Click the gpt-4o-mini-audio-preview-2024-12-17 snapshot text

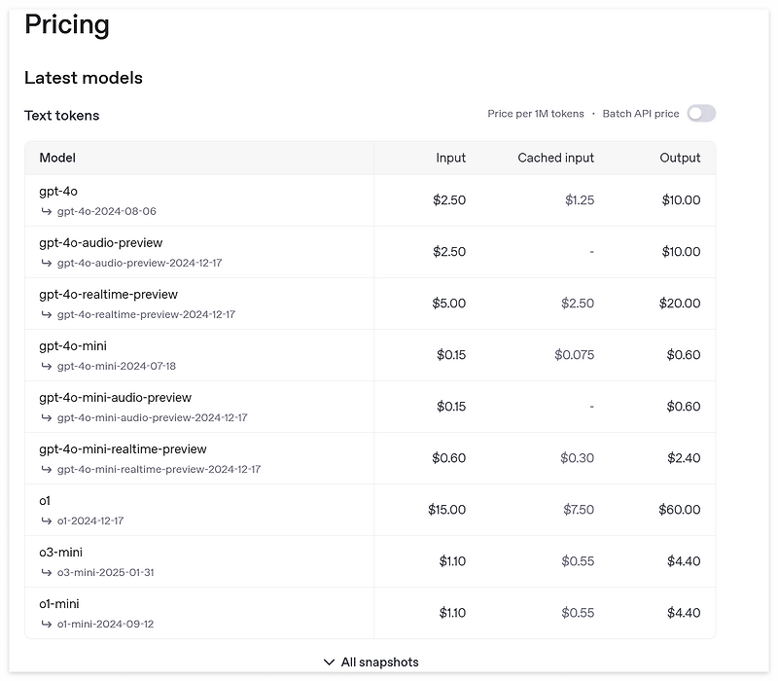[152, 418]
